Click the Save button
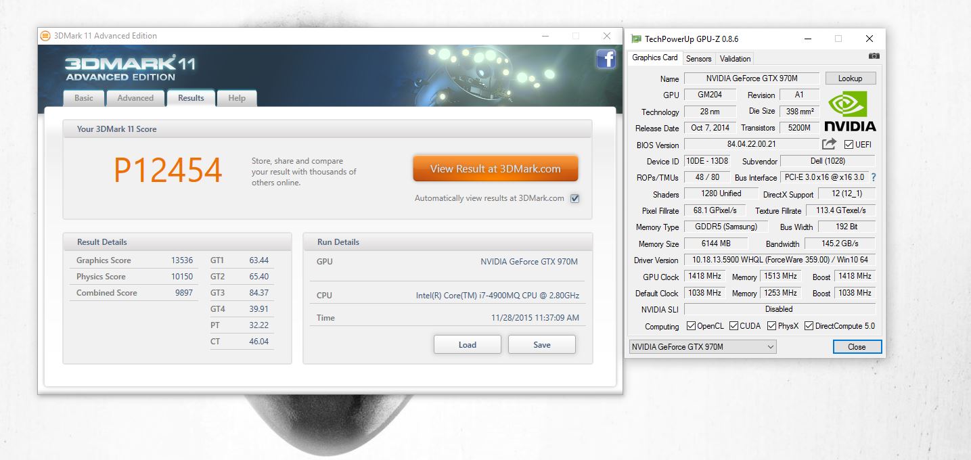This screenshot has width=971, height=460. (x=542, y=344)
